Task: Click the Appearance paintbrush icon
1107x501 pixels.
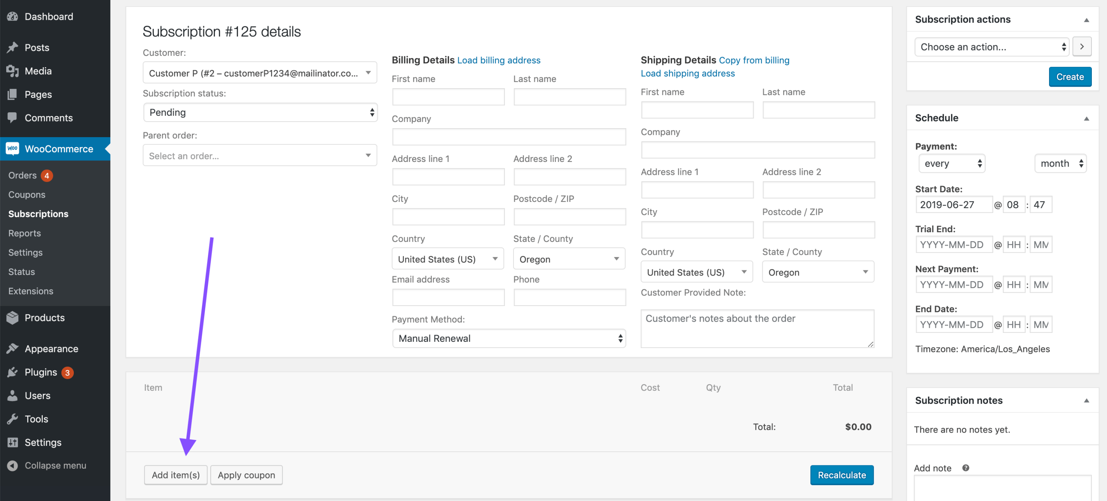Action: (x=12, y=349)
